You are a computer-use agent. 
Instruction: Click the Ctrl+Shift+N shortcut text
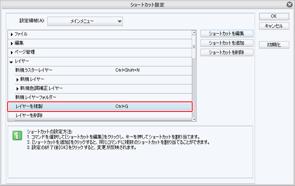pos(127,70)
